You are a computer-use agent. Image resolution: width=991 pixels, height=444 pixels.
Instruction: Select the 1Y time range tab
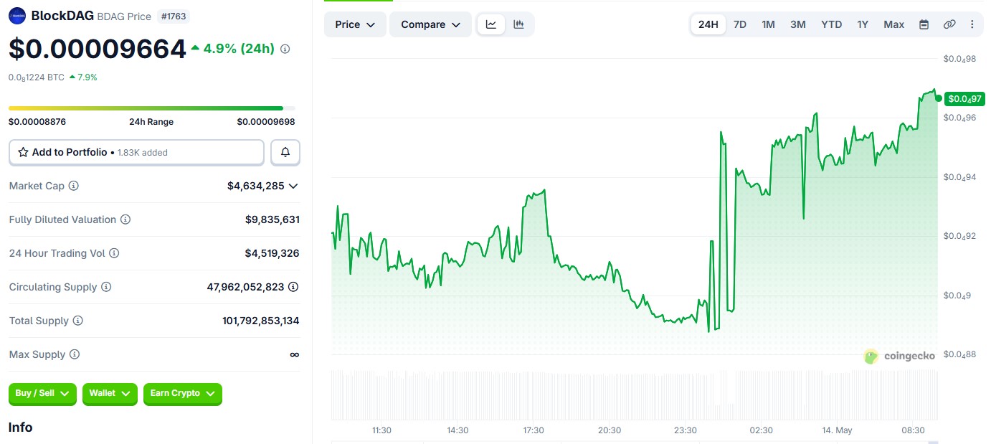[863, 24]
